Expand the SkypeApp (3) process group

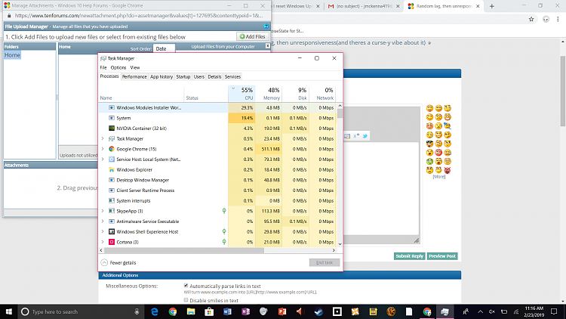point(103,211)
